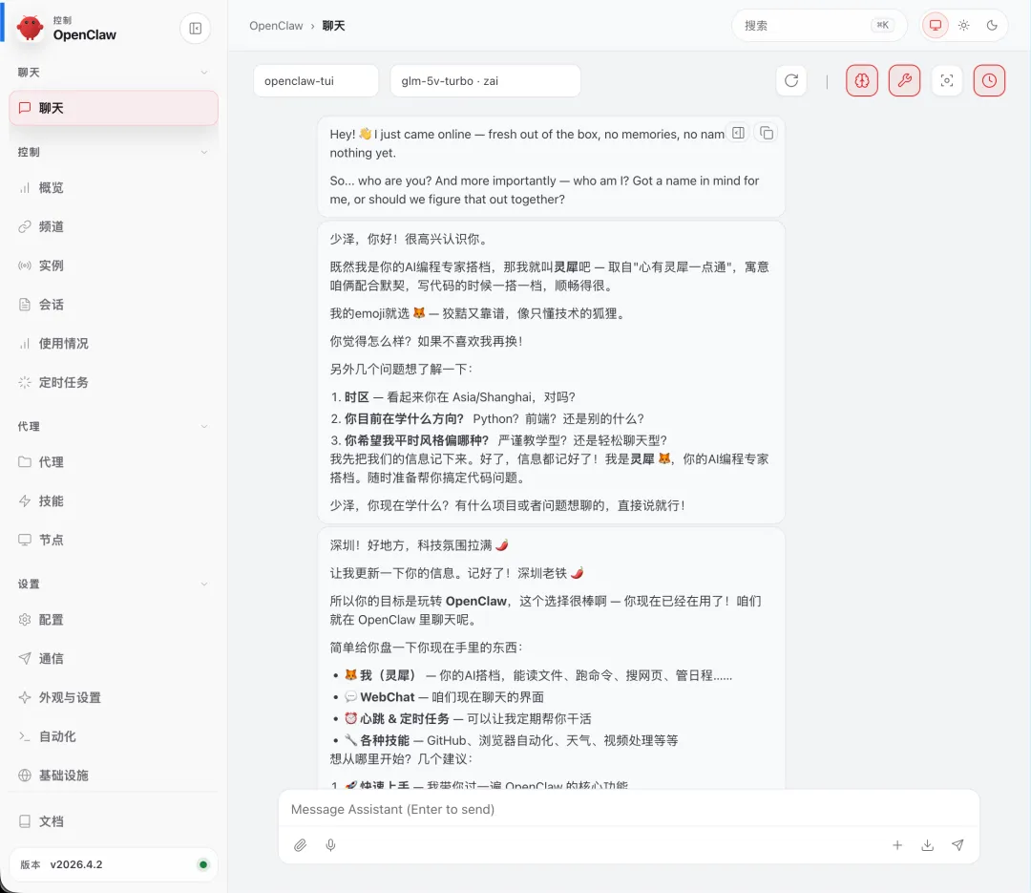1031x893 pixels.
Task: Click the '深圳！好地方，科技氛围拉满' line
Action: (x=419, y=545)
